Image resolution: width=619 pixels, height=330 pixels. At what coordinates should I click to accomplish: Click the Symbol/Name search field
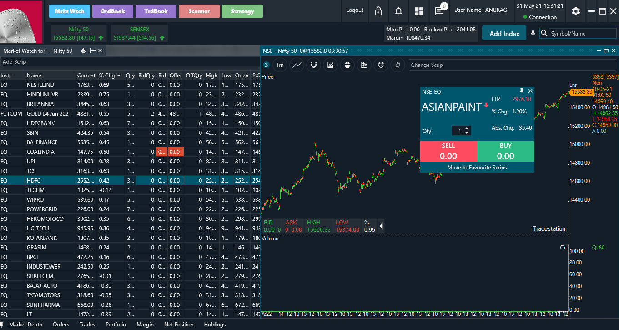click(583, 33)
